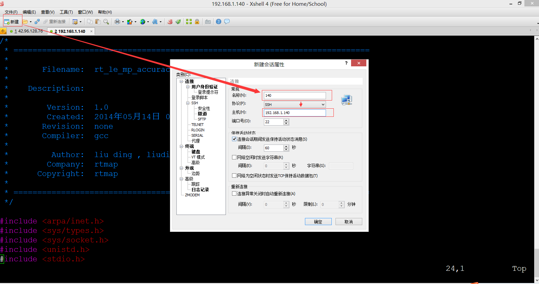Open the 查看(V) menu
The height and width of the screenshot is (284, 539).
coord(48,12)
